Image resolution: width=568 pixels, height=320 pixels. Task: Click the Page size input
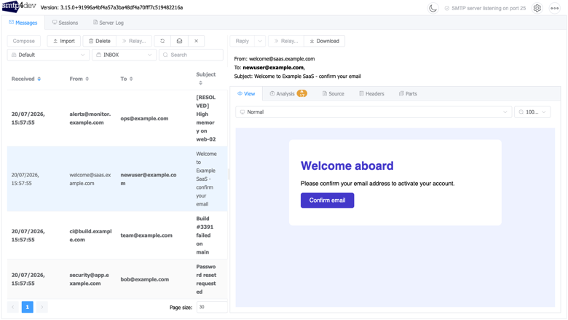(x=212, y=307)
